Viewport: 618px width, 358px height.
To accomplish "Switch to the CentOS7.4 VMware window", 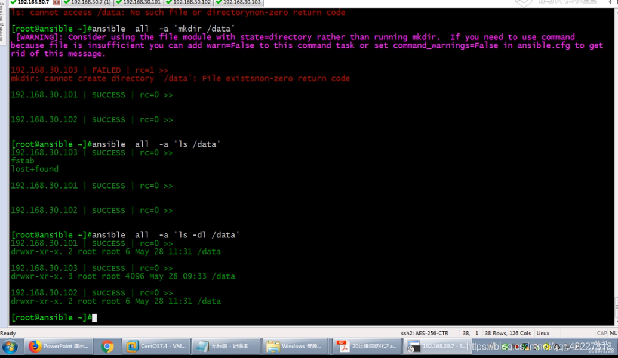I will pyautogui.click(x=156, y=346).
